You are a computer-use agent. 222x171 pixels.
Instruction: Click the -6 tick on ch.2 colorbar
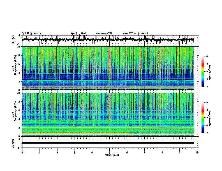[x=207, y=125]
